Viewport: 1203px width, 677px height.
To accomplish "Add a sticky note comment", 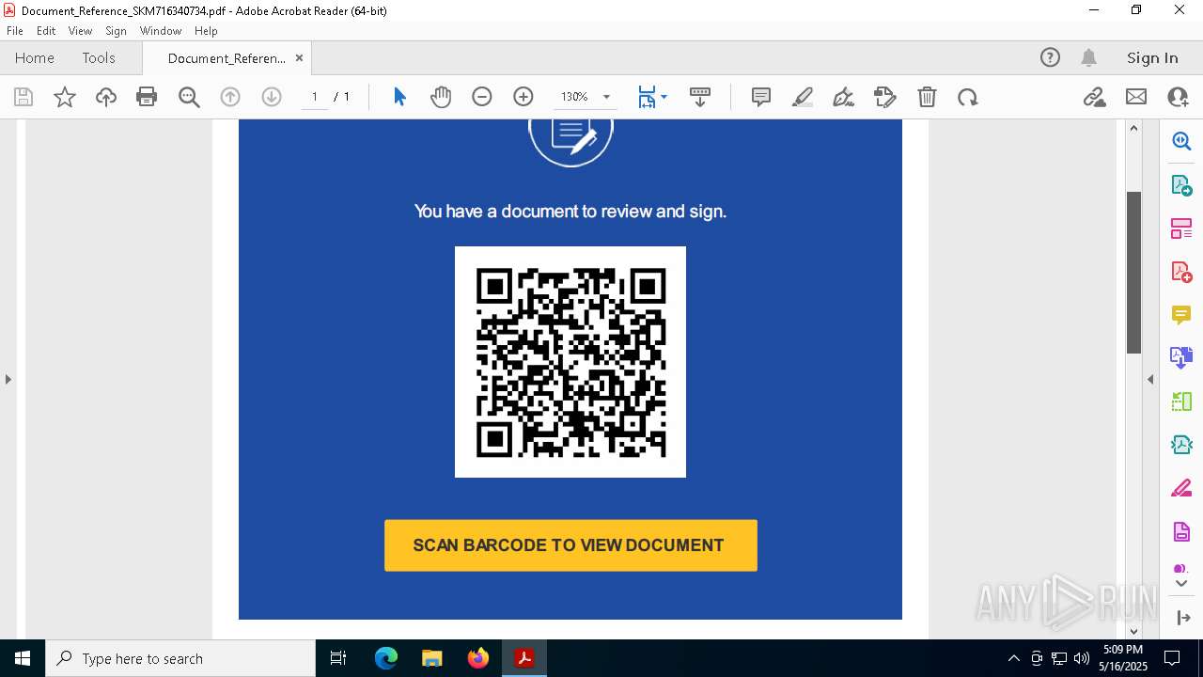I will (x=761, y=97).
